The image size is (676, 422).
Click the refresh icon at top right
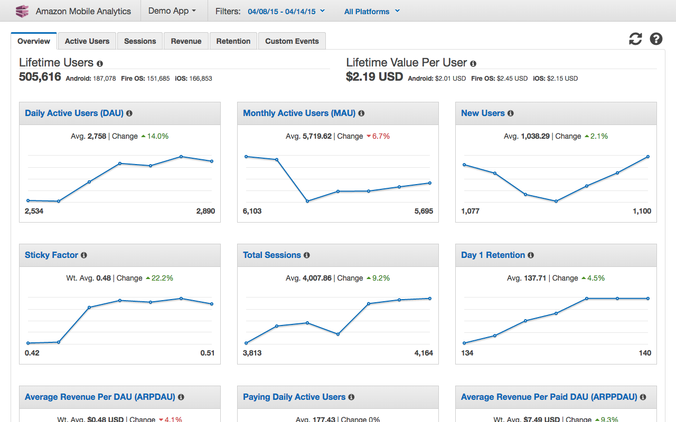pyautogui.click(x=635, y=39)
